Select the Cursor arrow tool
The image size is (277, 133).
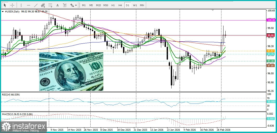(5, 5)
